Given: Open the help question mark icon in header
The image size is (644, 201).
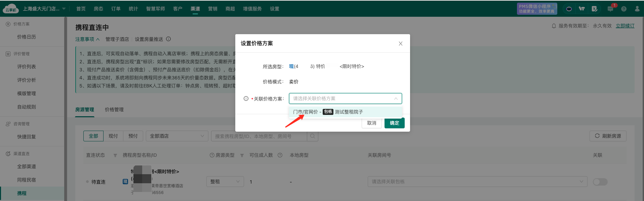Looking at the screenshot, I should (624, 9).
